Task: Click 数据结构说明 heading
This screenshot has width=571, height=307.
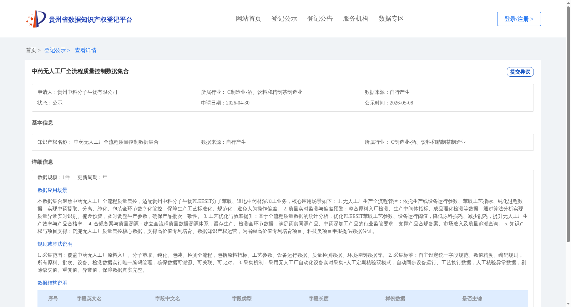Action: point(52,283)
